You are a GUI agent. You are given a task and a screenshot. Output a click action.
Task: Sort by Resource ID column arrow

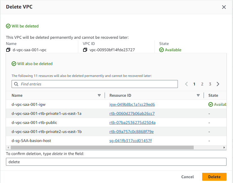198,95
